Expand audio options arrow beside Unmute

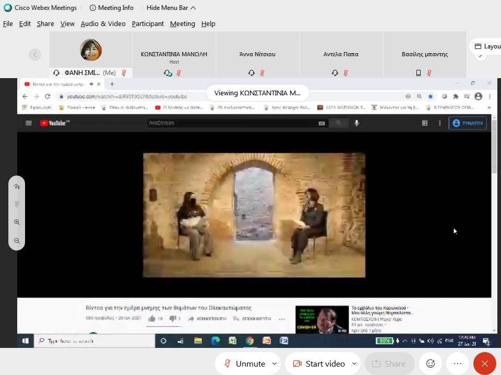pos(275,364)
